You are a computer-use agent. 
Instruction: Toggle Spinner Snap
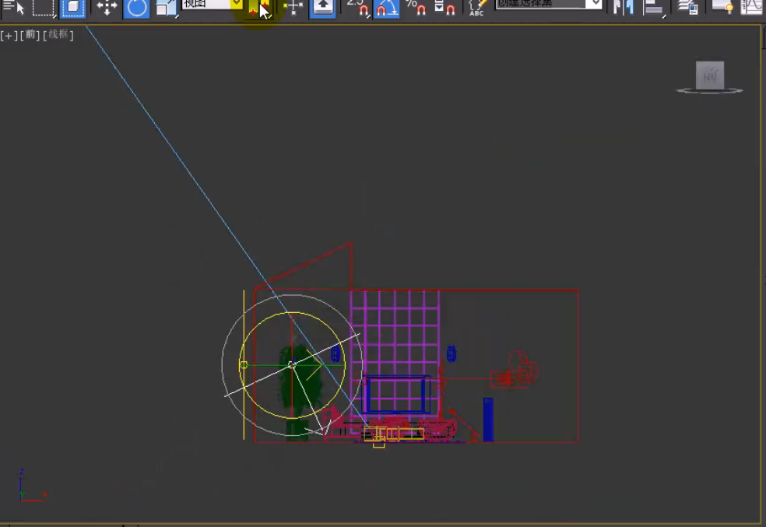444,8
